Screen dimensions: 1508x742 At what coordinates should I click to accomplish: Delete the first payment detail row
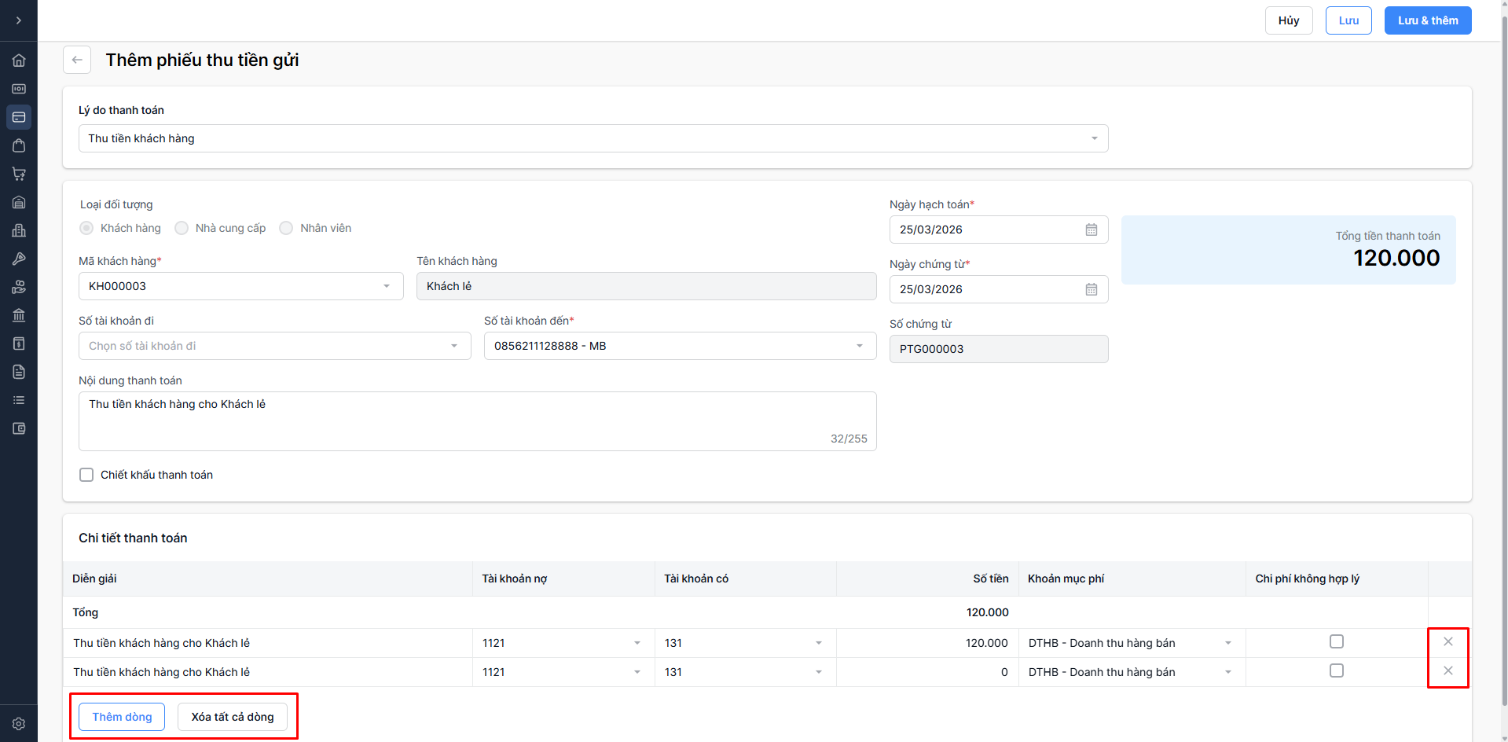[x=1447, y=642]
